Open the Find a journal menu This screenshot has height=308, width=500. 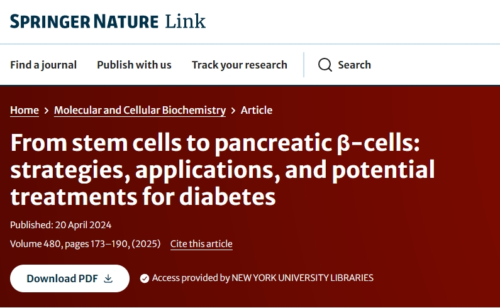[43, 65]
